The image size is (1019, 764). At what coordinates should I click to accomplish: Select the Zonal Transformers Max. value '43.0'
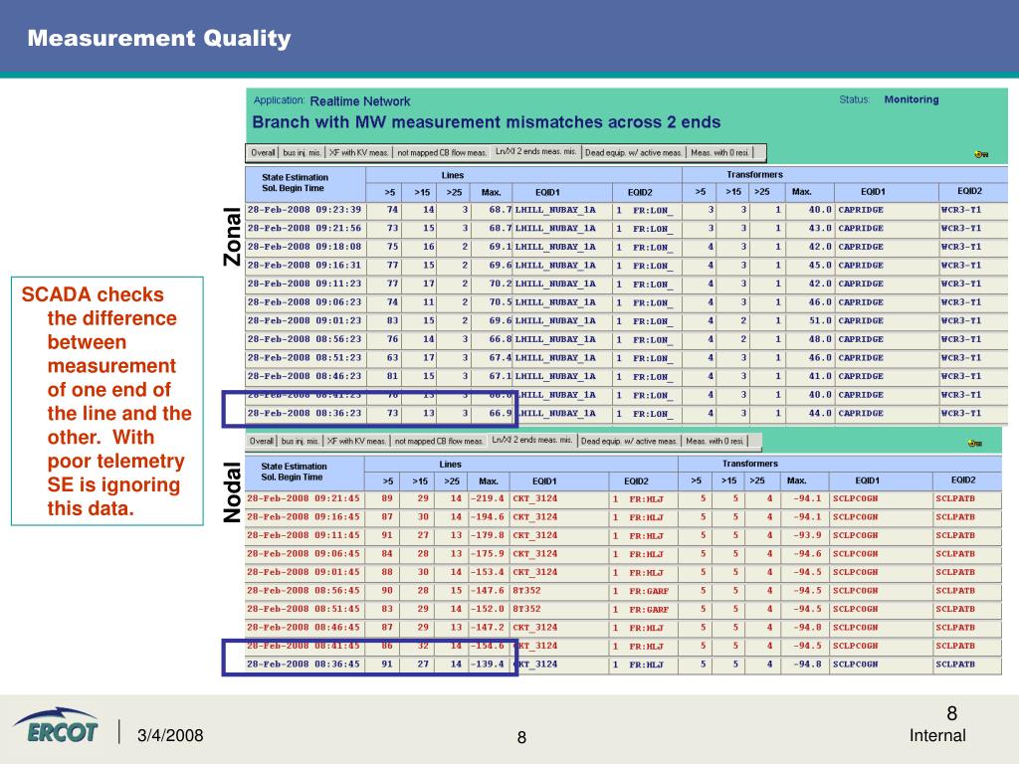820,228
